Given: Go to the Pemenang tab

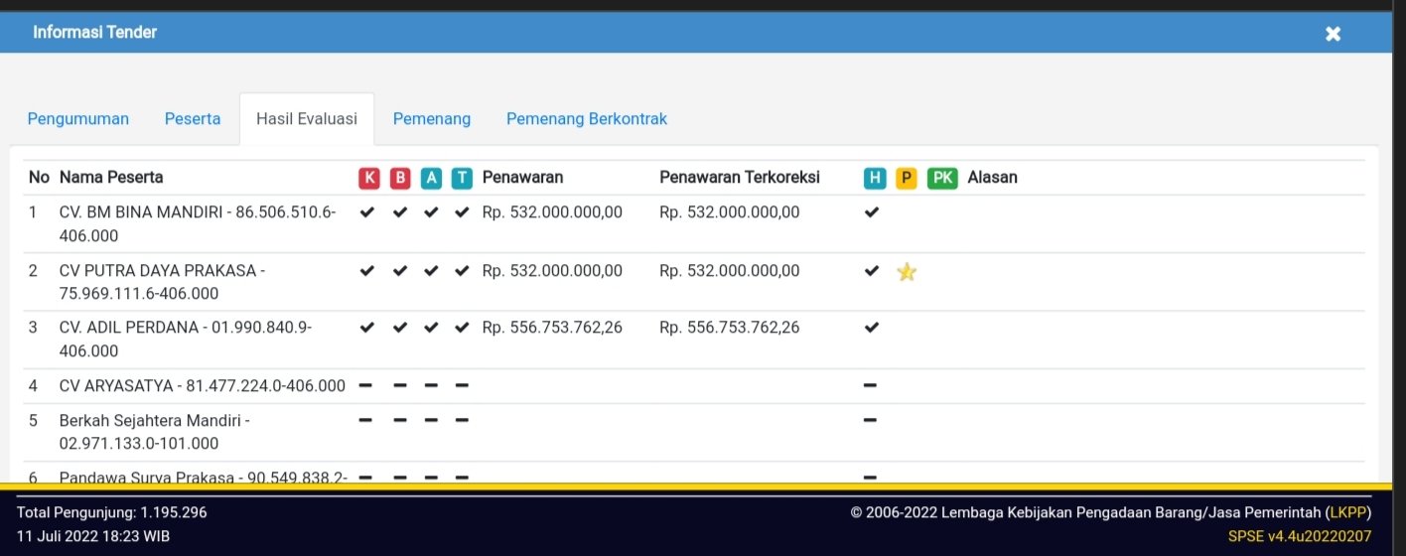Looking at the screenshot, I should [432, 119].
